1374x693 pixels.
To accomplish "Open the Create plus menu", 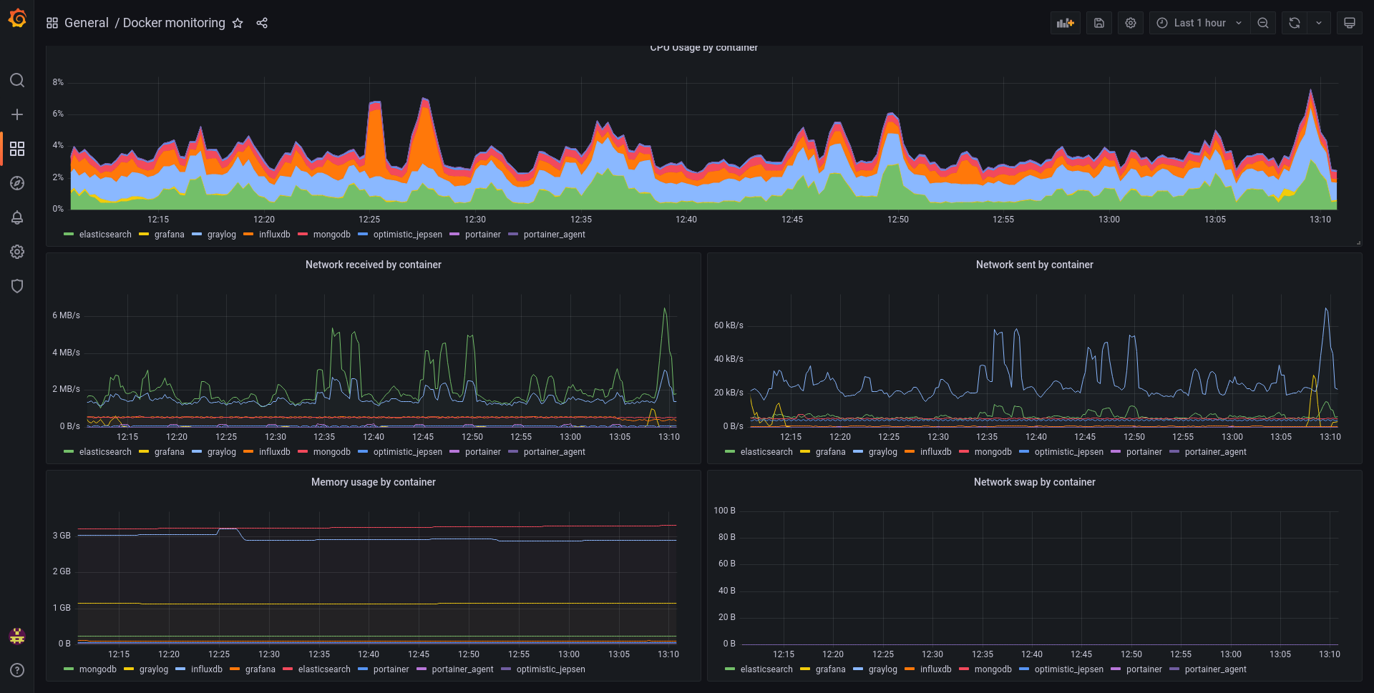I will coord(17,114).
